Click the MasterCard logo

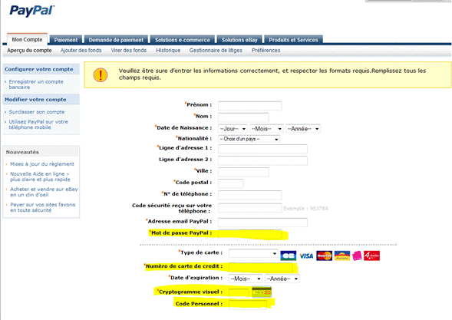coord(324,256)
